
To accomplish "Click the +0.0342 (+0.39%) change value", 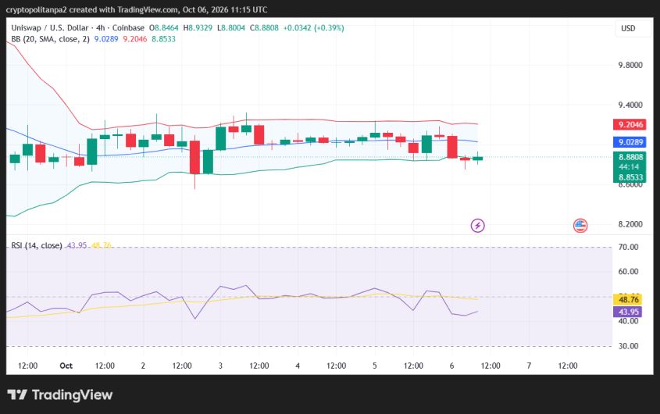I will 313,28.
